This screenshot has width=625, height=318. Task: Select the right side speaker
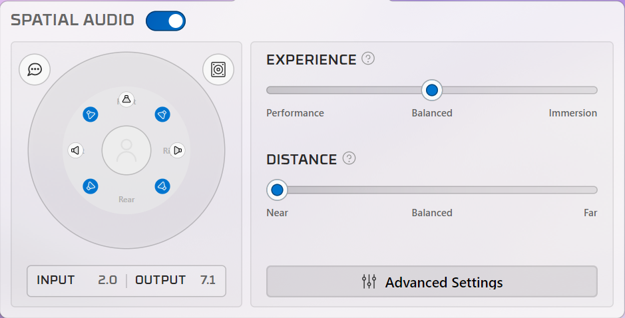click(177, 150)
